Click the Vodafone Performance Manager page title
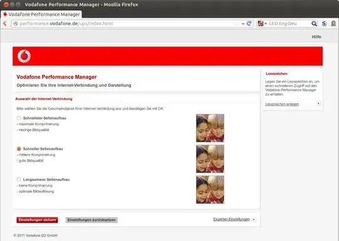Viewport: 339px width, 241px height. (x=56, y=77)
